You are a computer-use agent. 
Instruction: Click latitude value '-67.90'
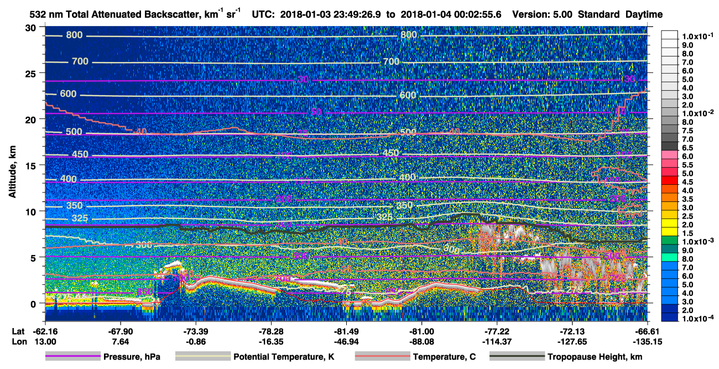coord(120,331)
